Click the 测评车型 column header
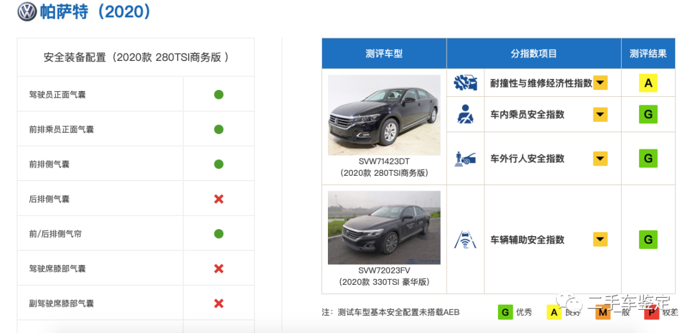 click(x=384, y=54)
